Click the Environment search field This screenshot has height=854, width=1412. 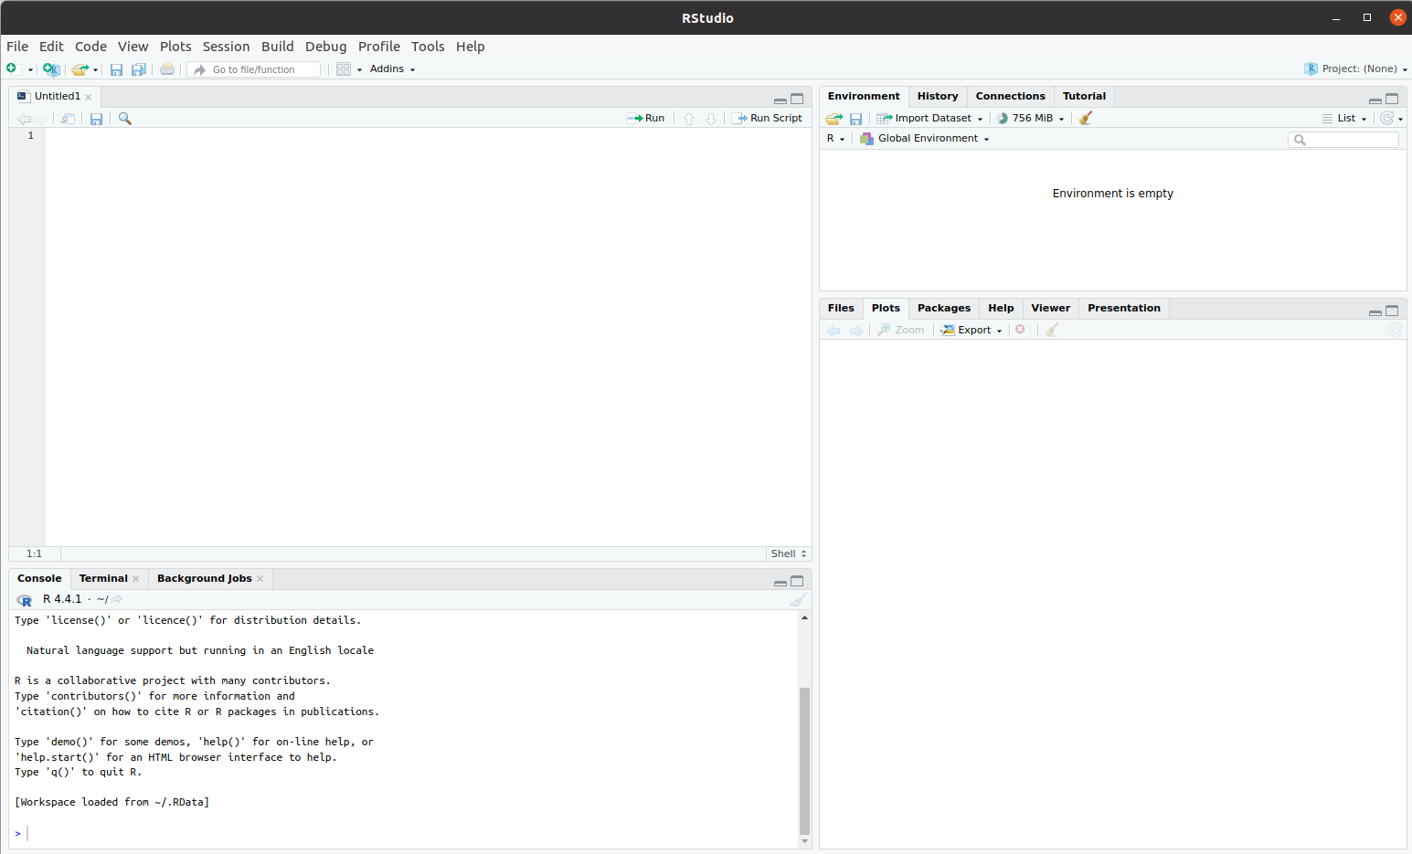coord(1343,140)
